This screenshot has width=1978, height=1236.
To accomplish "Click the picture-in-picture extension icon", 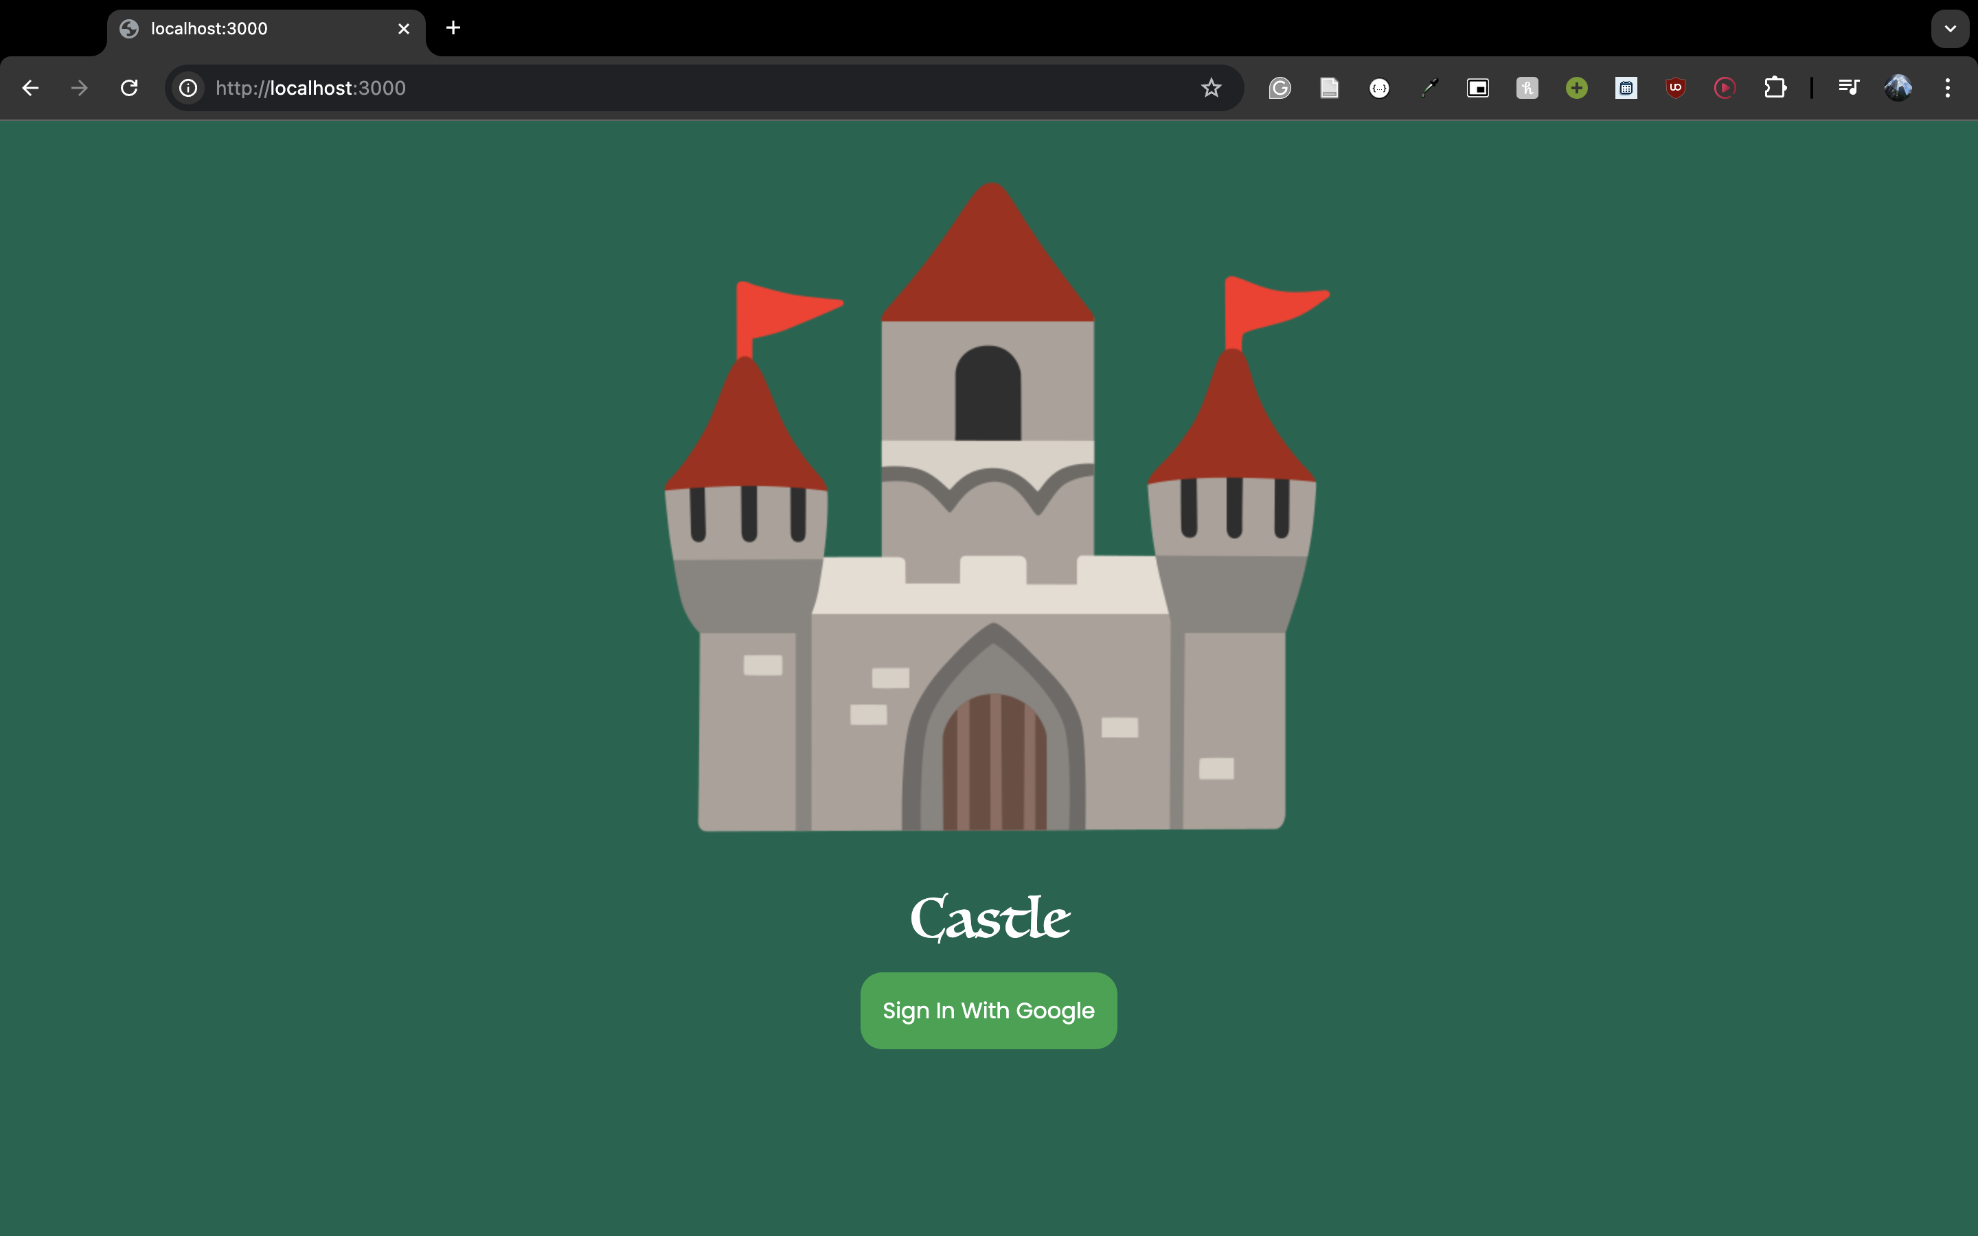I will tap(1478, 89).
